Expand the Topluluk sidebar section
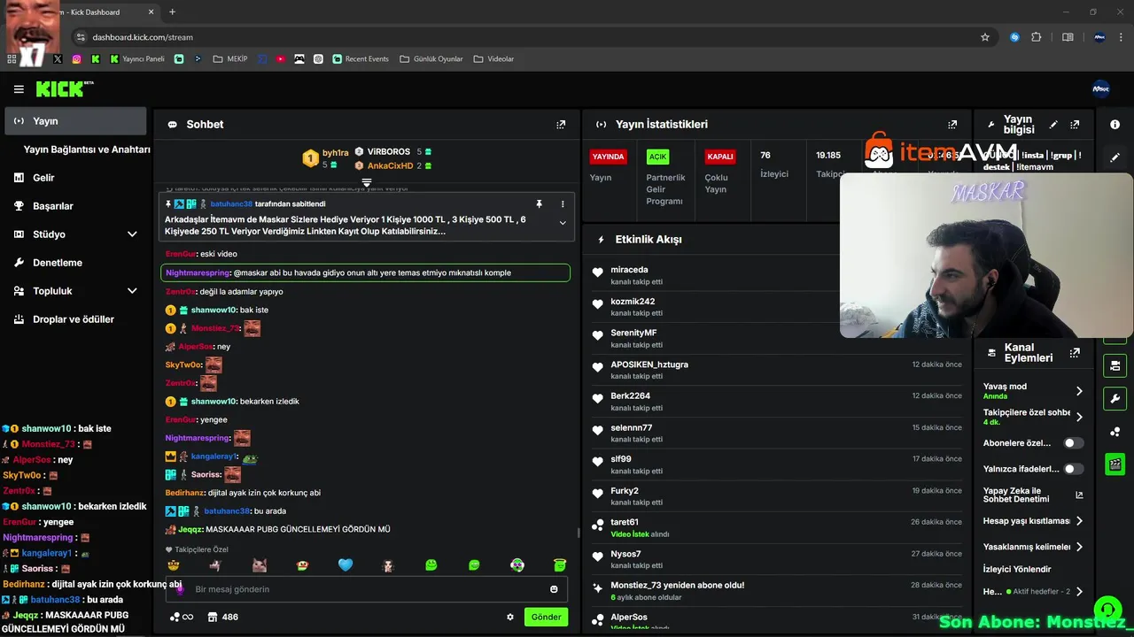This screenshot has height=637, width=1134. (x=132, y=291)
